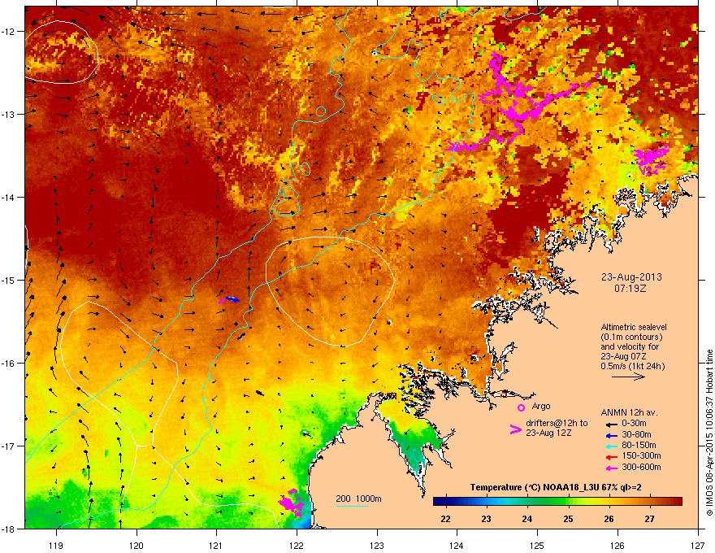Click the small cyan closed contour near 122E -13

coord(321,111)
